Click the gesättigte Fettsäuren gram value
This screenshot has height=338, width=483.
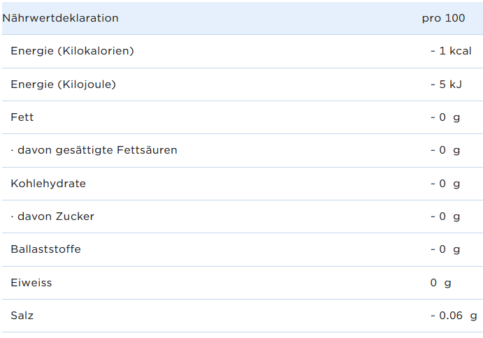click(445, 150)
